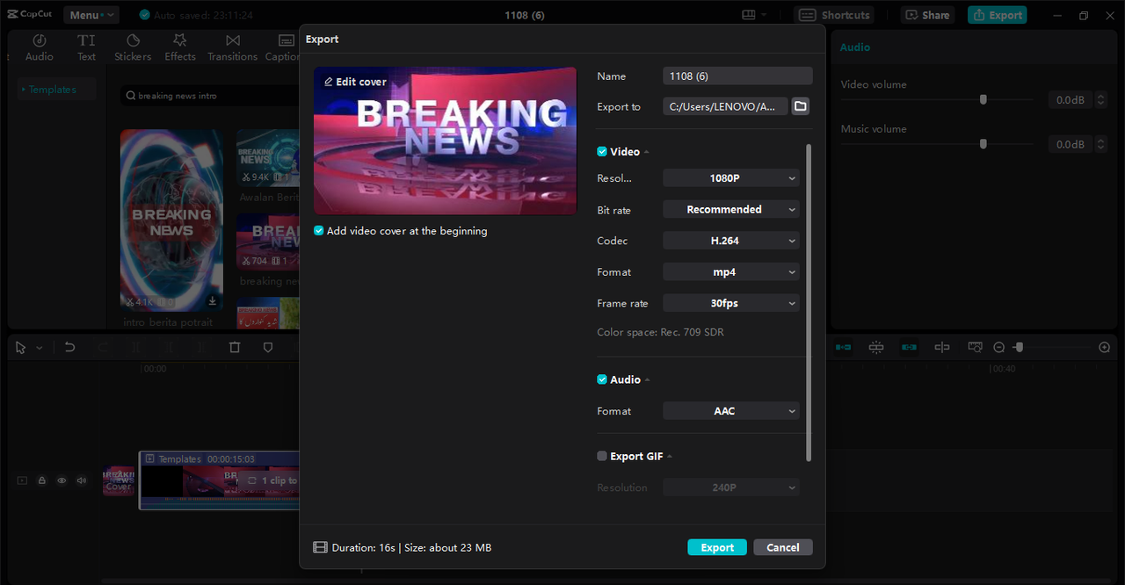Open the Effects tab
This screenshot has height=585, width=1125.
pyautogui.click(x=180, y=47)
